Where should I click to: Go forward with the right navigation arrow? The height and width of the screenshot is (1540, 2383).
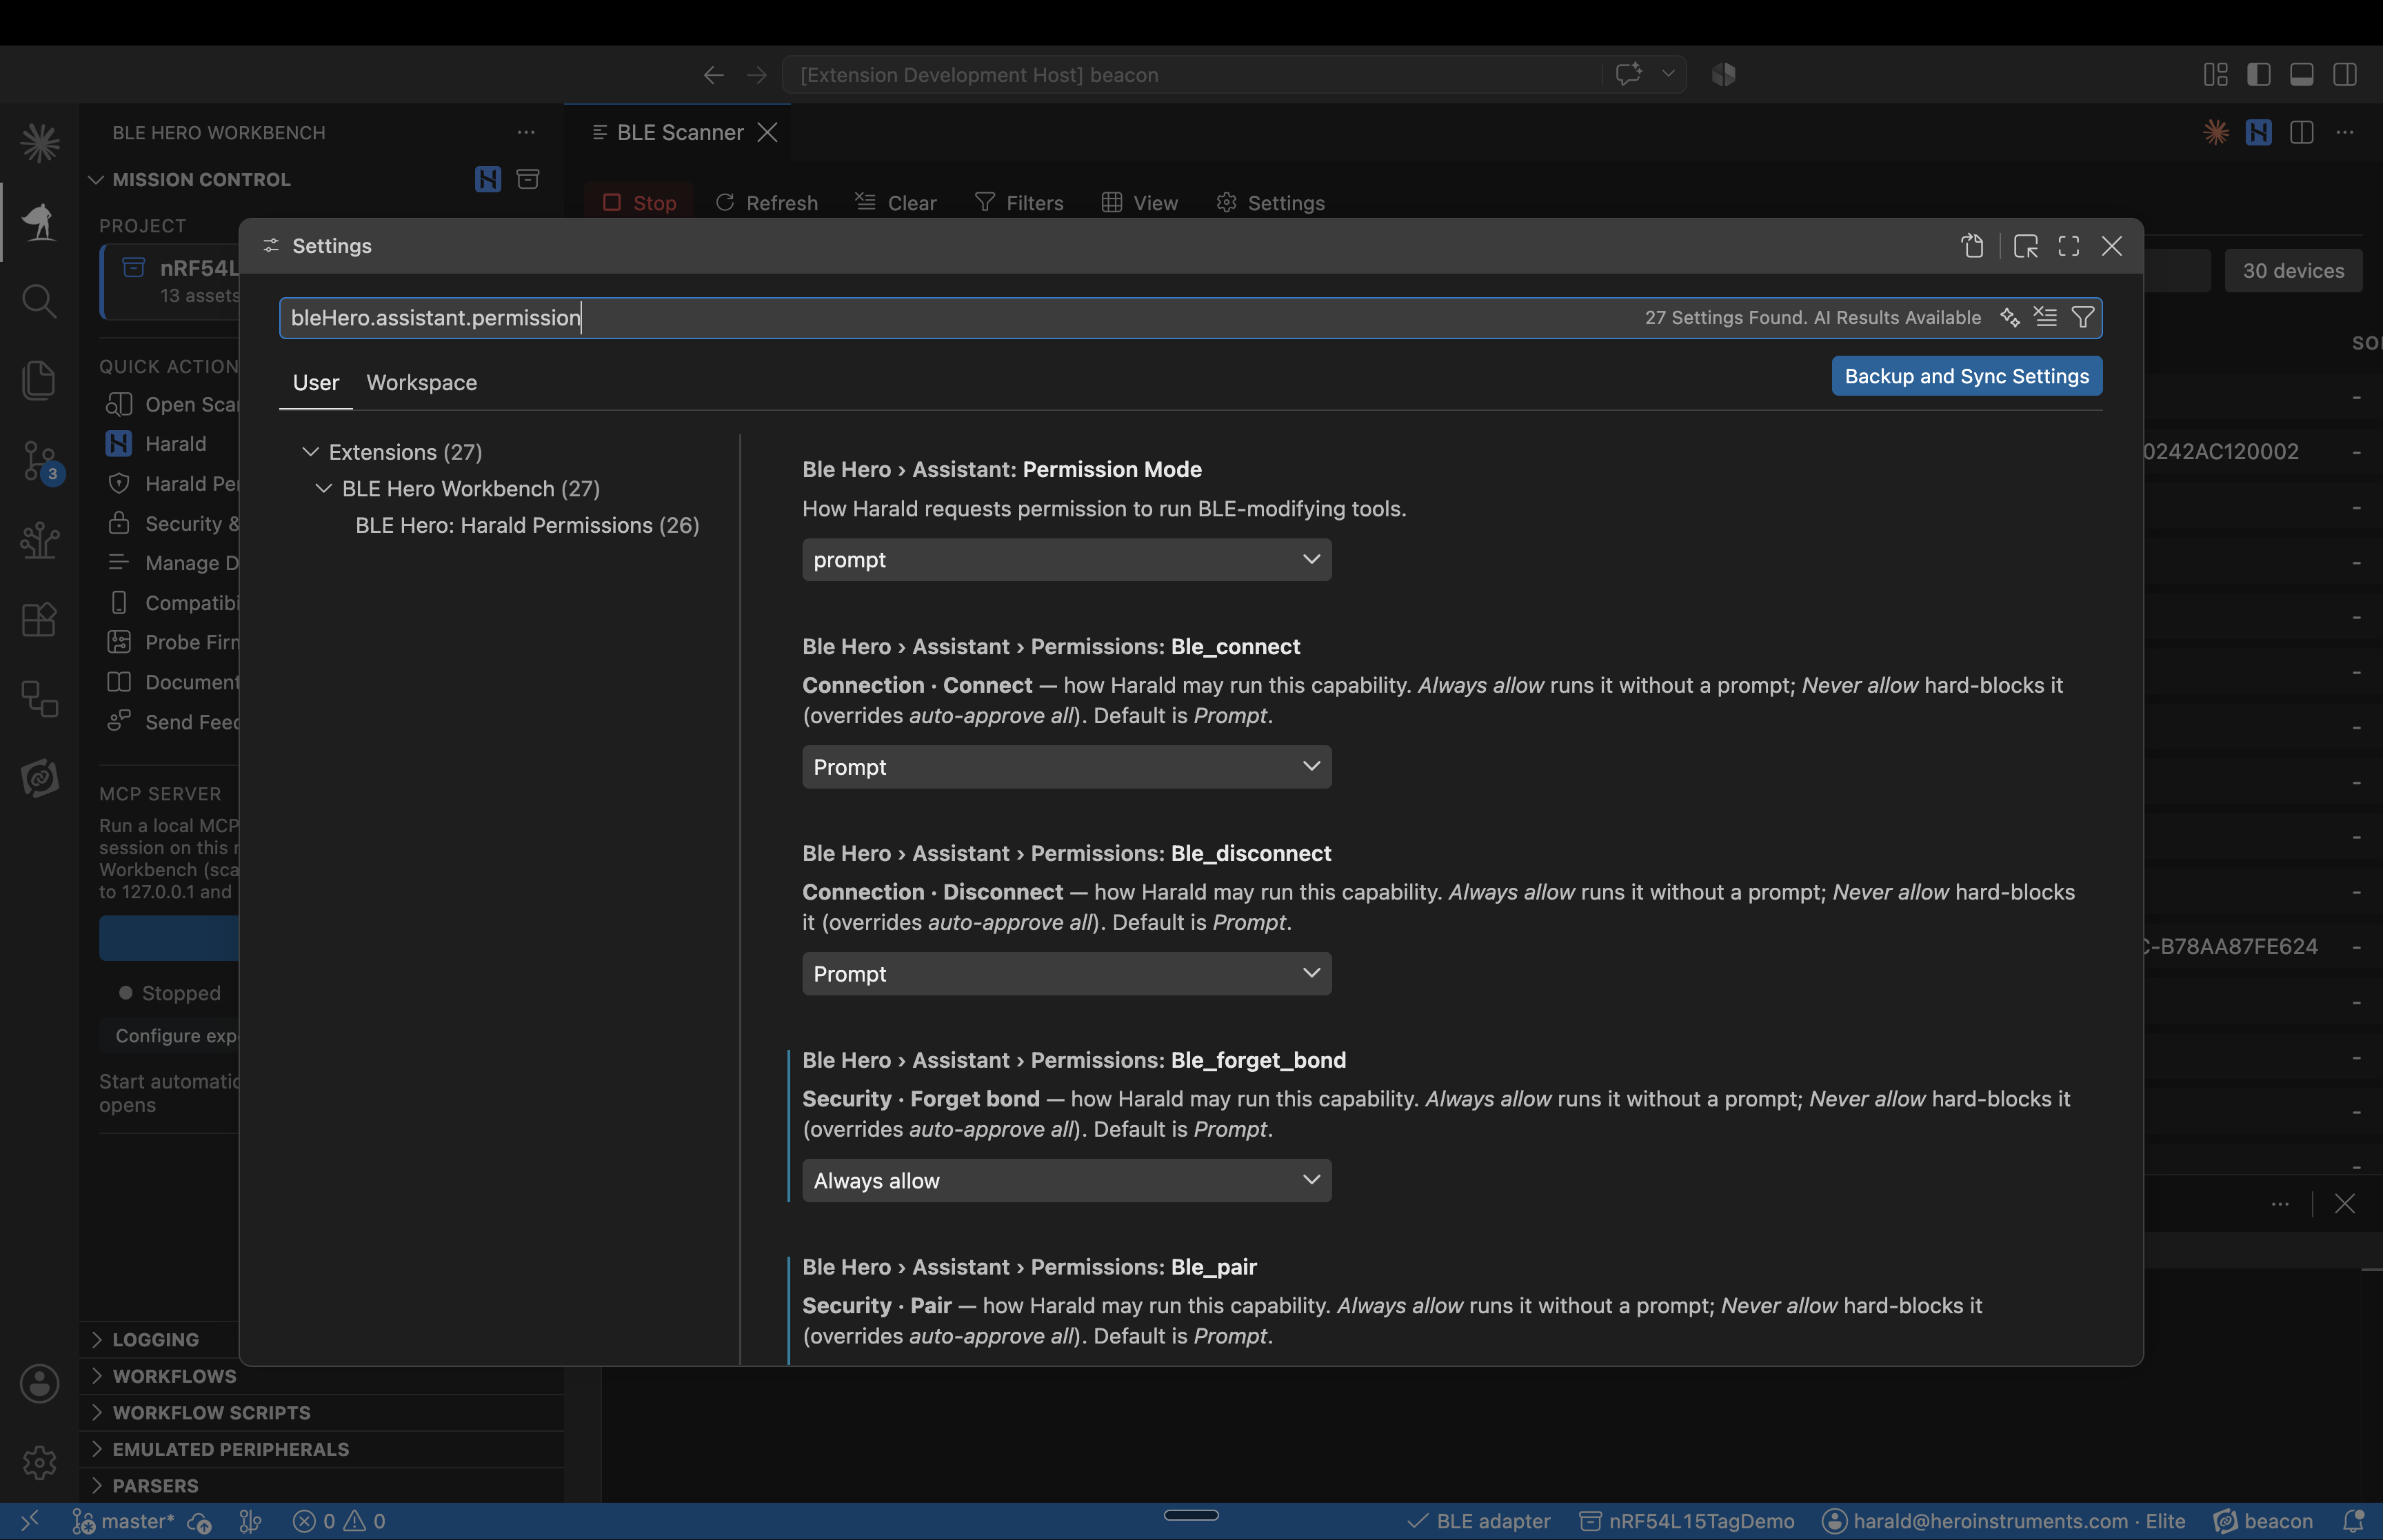pyautogui.click(x=757, y=75)
